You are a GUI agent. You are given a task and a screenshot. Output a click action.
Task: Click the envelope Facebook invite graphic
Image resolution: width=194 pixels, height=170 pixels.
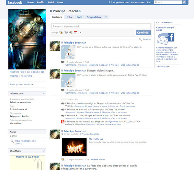[165, 39]
